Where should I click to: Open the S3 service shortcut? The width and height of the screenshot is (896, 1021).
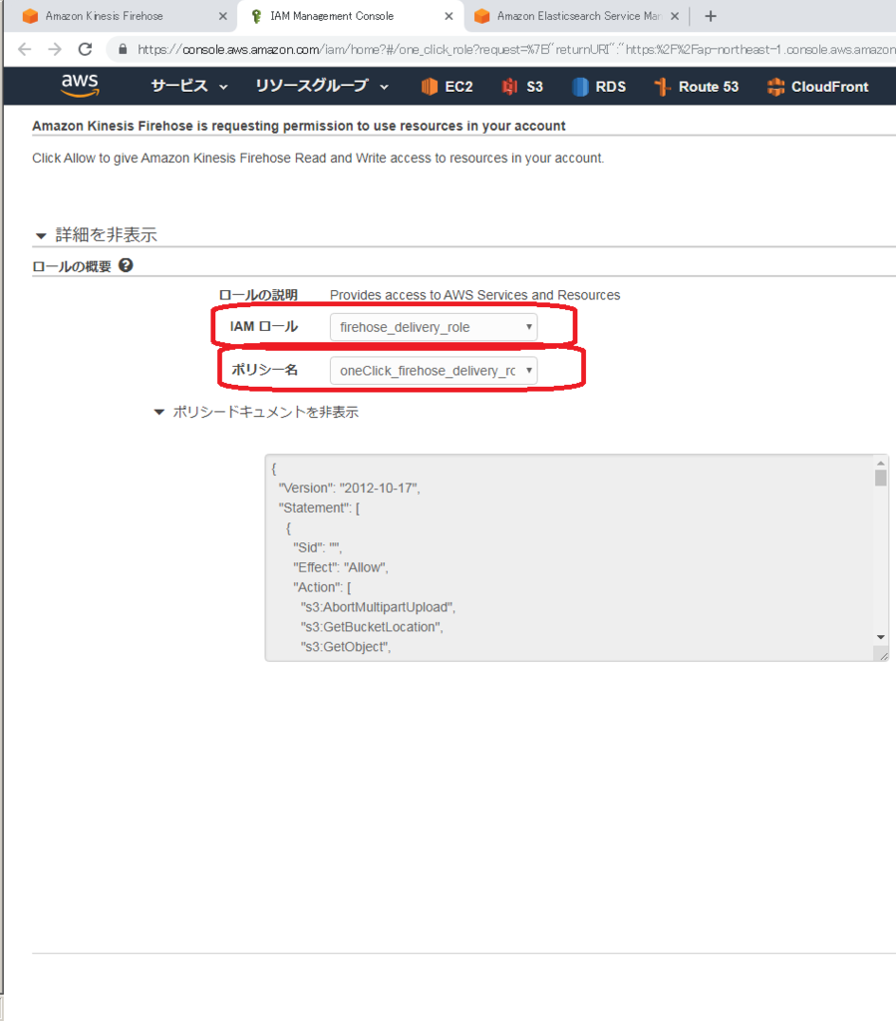(522, 87)
